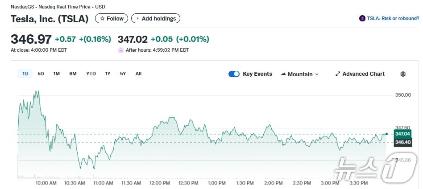Show the 6M chart range
Image resolution: width=423 pixels, height=189 pixels.
(x=73, y=74)
